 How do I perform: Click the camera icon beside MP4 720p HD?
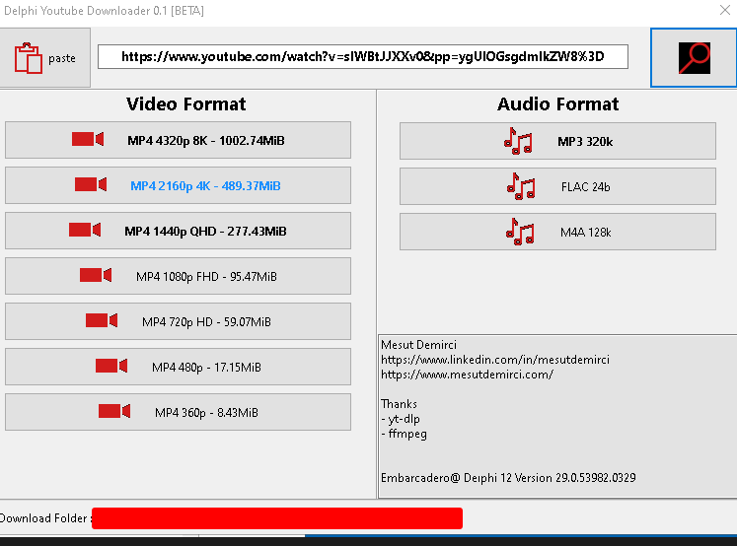(102, 321)
